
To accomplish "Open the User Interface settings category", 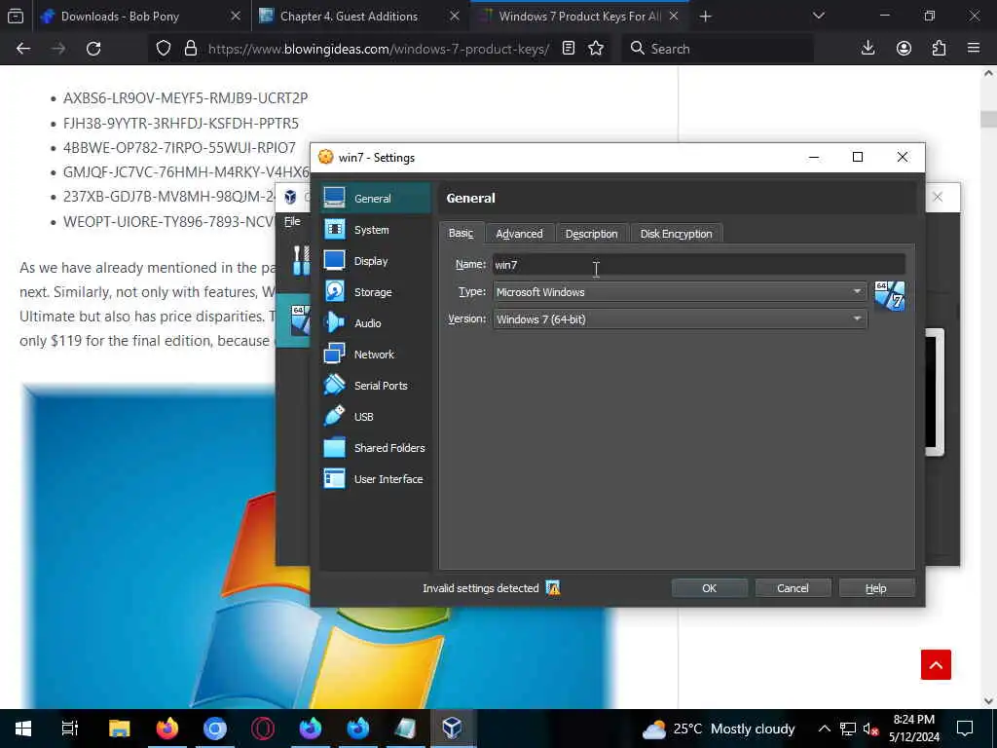I will tap(375, 478).
